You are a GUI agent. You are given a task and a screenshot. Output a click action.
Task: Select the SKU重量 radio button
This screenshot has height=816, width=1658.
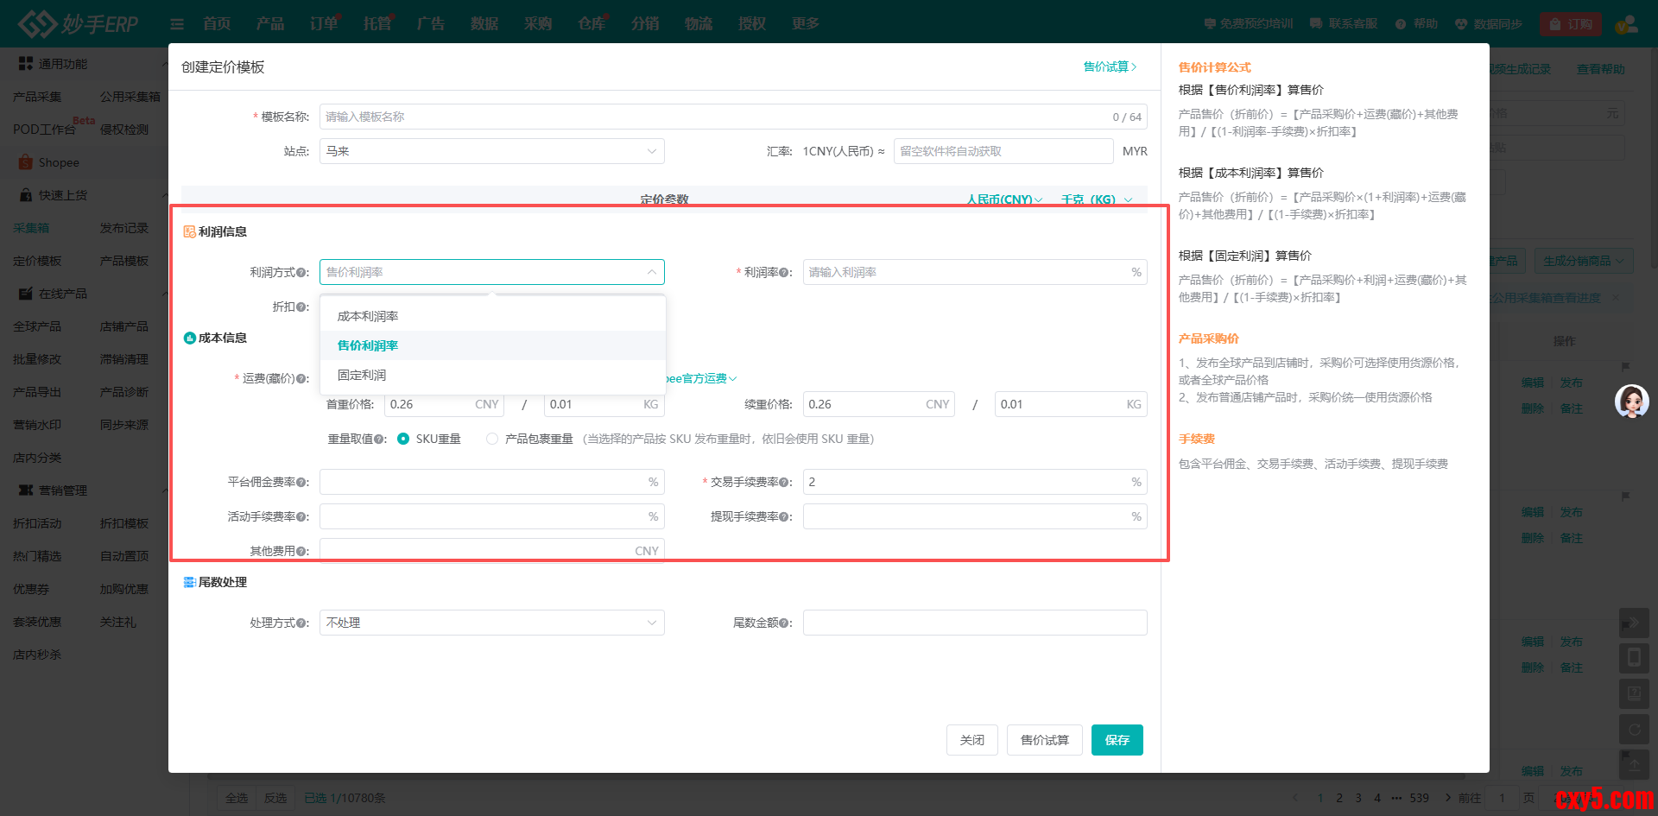point(403,440)
